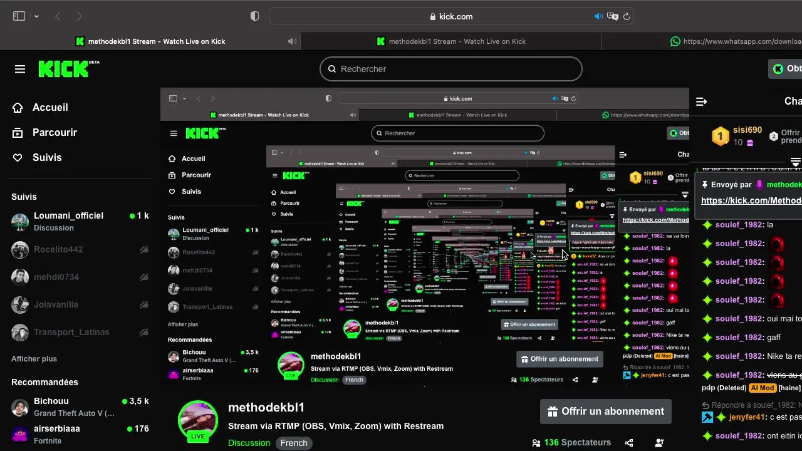802x451 pixels.
Task: Open the largest pinned https://kick.com/Method link
Action: 751,200
